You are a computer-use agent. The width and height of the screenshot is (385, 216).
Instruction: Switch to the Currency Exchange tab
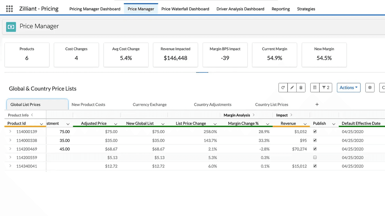click(150, 105)
